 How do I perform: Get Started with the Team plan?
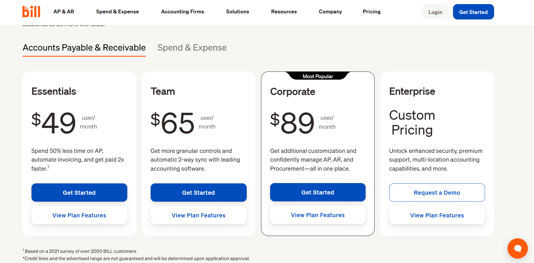(198, 193)
